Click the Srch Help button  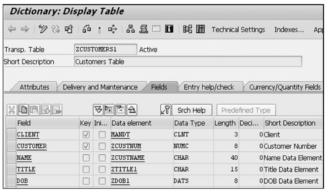[191, 110]
